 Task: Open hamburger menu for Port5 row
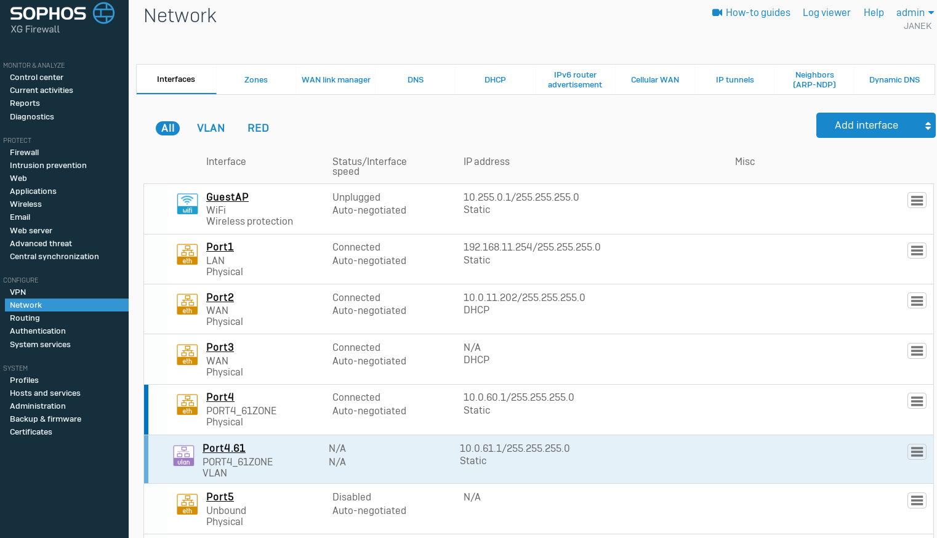tap(917, 501)
